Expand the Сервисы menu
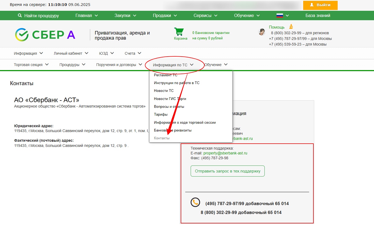The width and height of the screenshot is (374, 235). click(x=205, y=16)
